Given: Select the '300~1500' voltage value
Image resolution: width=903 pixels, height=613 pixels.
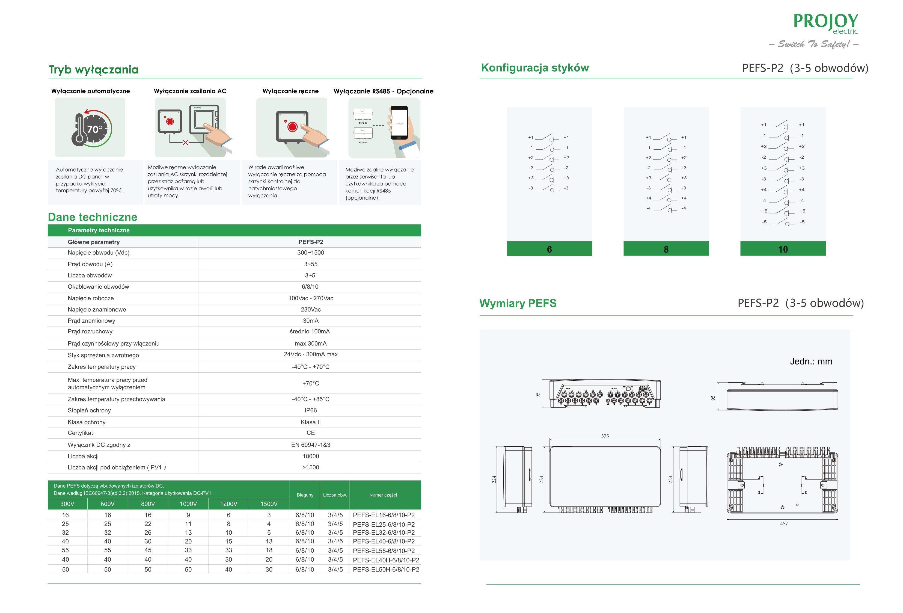Looking at the screenshot, I should [310, 253].
